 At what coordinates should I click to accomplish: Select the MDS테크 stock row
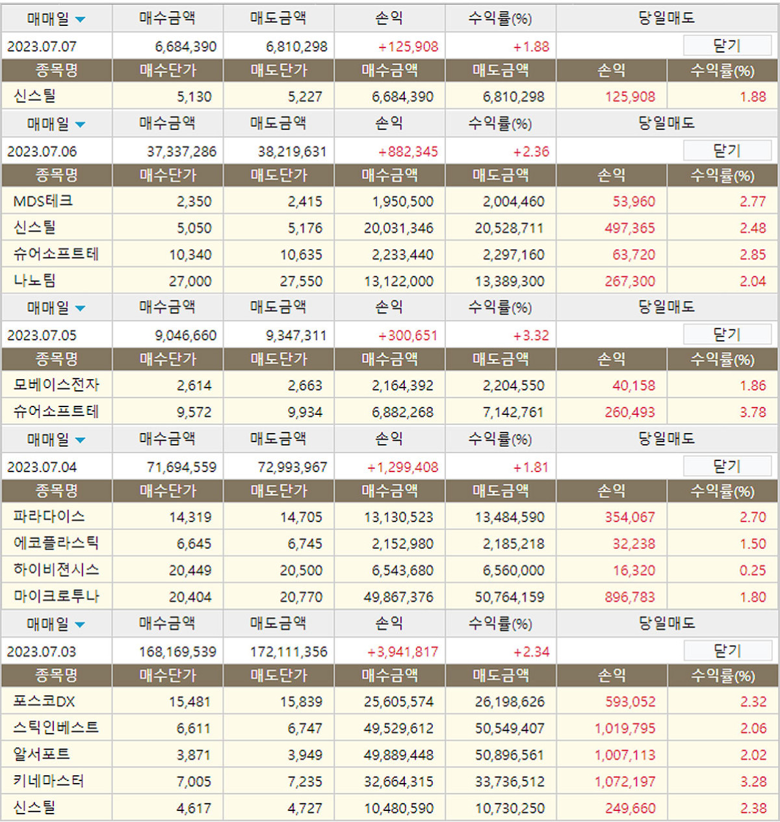[x=43, y=202]
